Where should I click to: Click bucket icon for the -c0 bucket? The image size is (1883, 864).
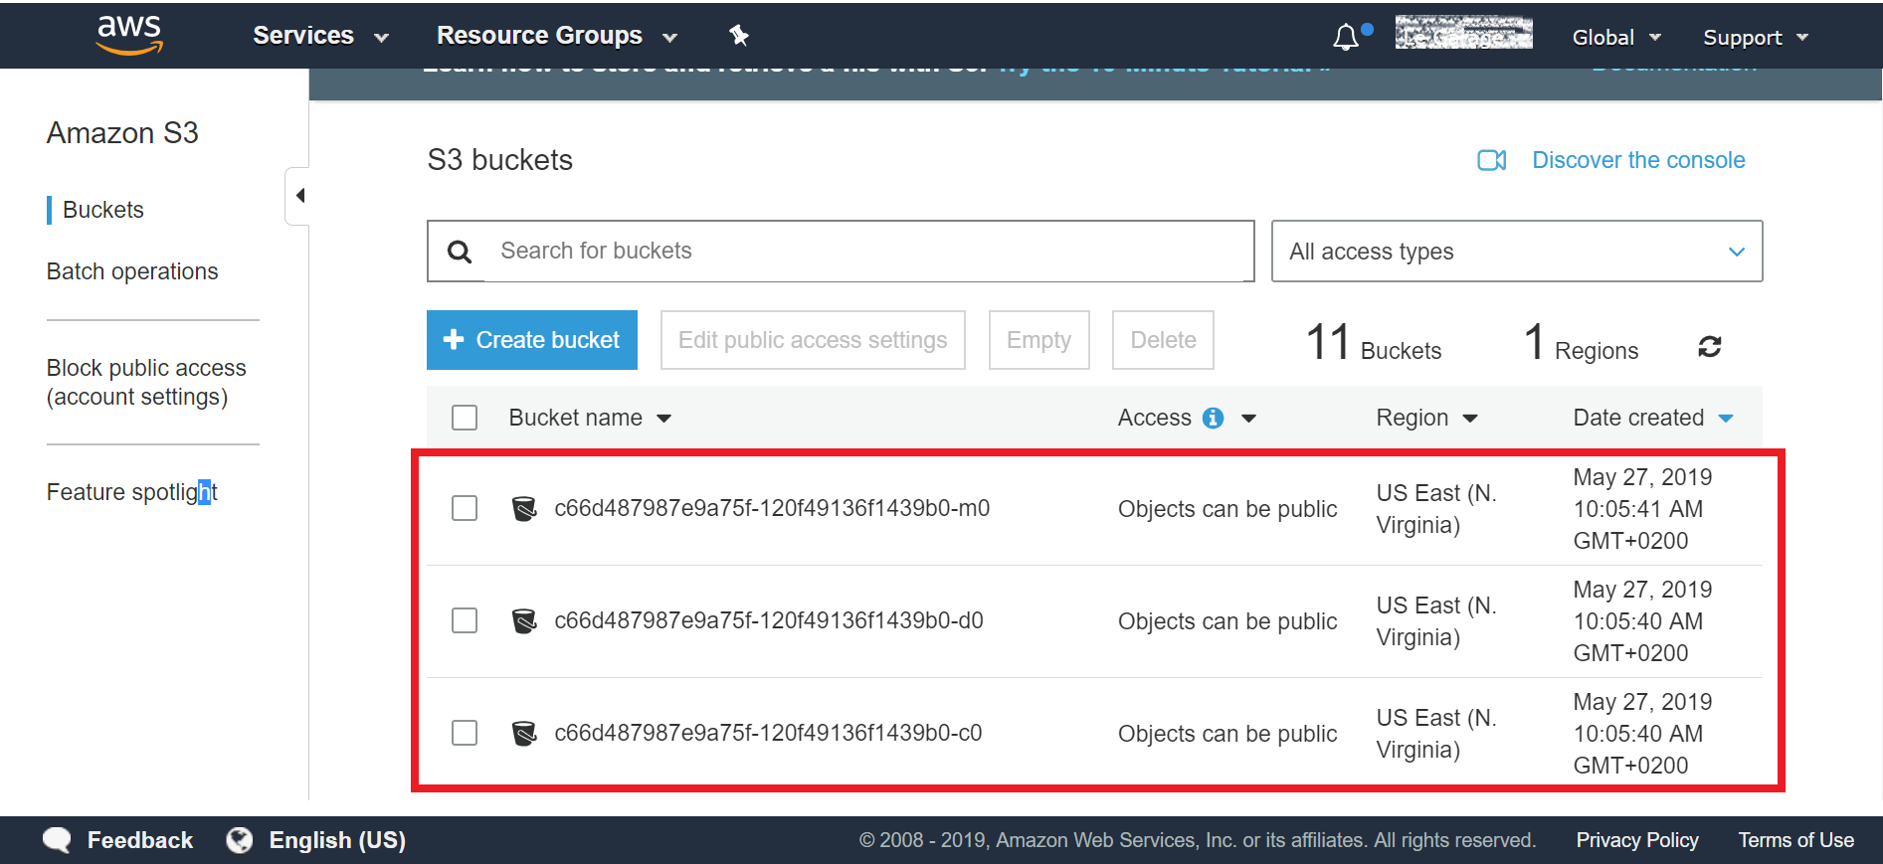(524, 733)
